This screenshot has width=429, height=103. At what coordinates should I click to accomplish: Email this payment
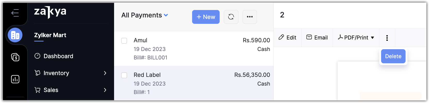pos(317,38)
